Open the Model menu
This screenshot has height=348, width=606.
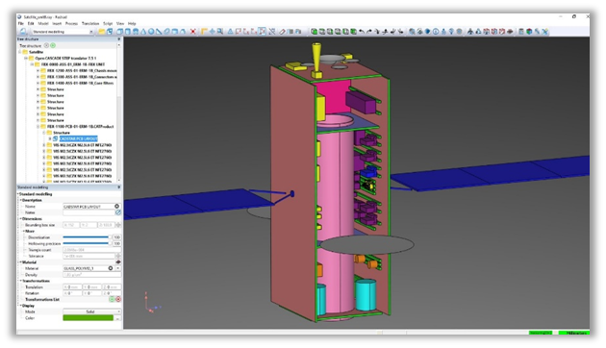pyautogui.click(x=43, y=24)
